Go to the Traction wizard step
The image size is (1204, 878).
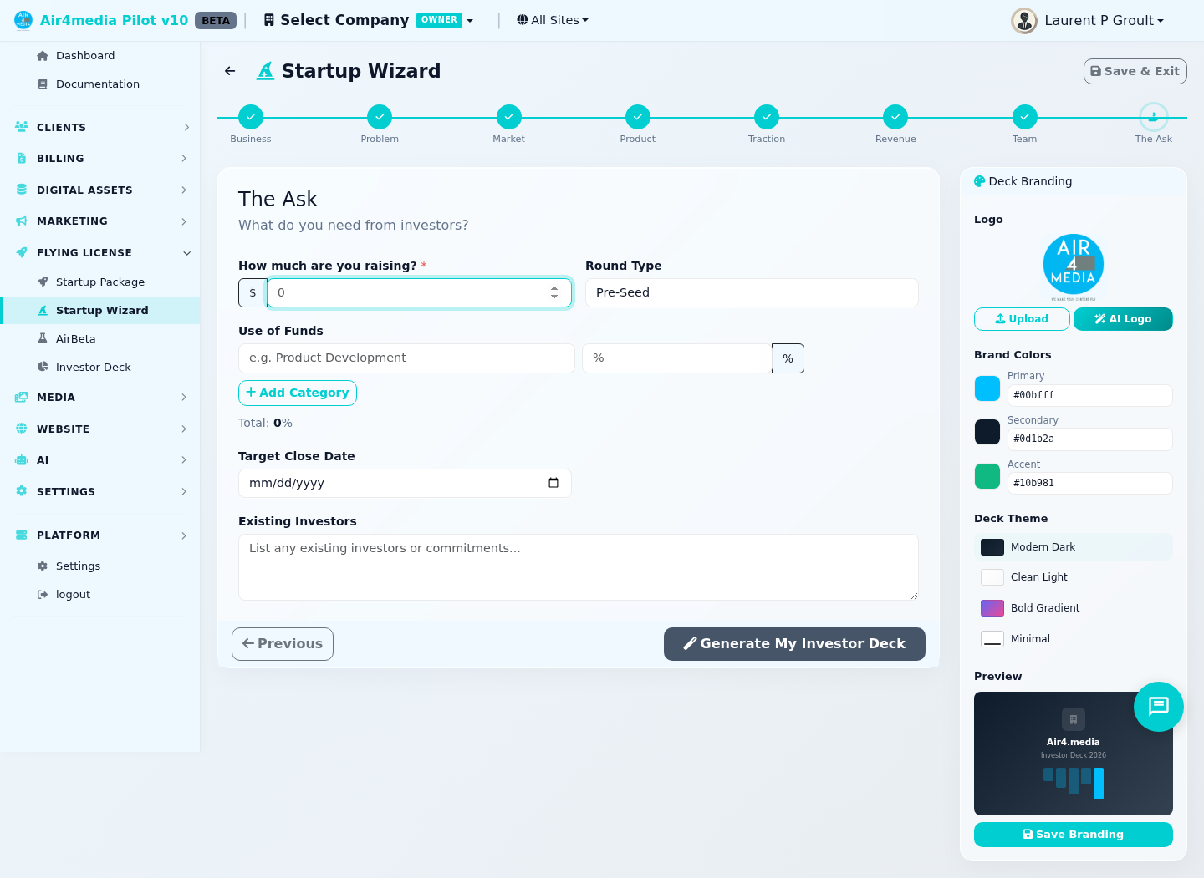click(x=767, y=117)
